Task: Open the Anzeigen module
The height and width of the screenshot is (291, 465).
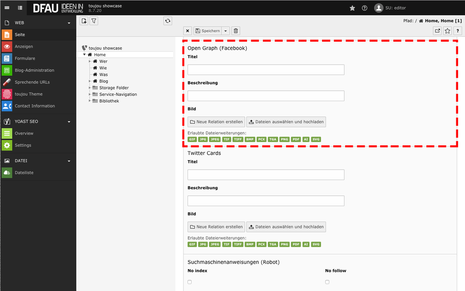Action: (38, 46)
